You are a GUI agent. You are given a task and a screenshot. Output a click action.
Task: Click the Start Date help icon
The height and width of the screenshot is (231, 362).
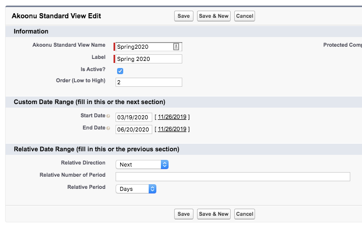click(x=108, y=116)
